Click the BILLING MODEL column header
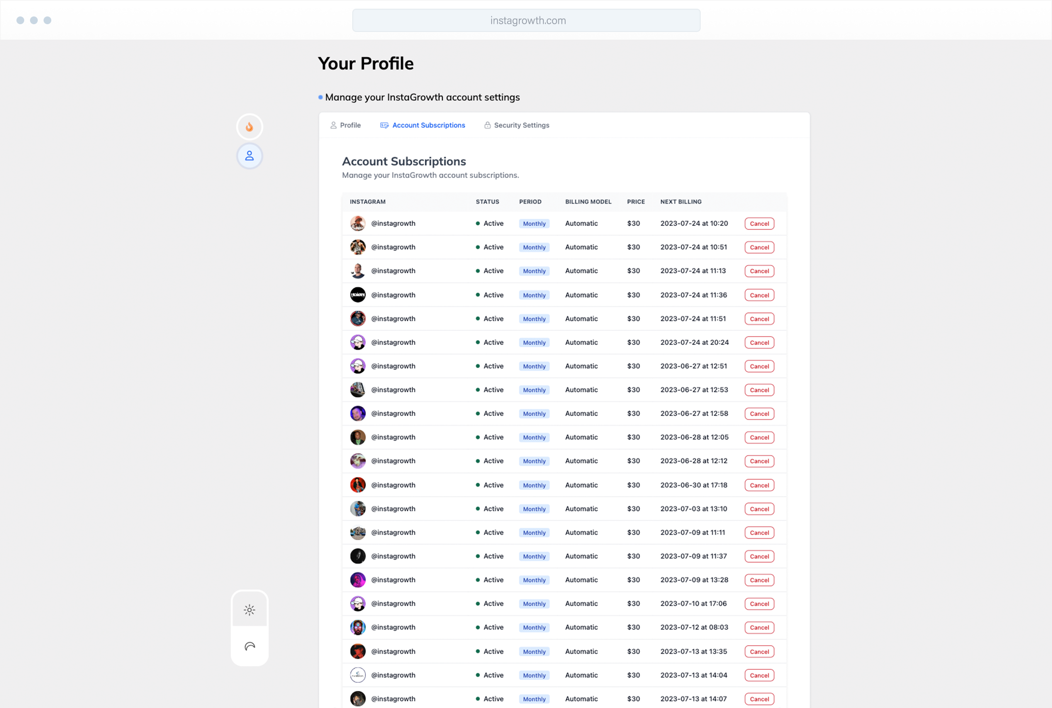 pyautogui.click(x=588, y=202)
